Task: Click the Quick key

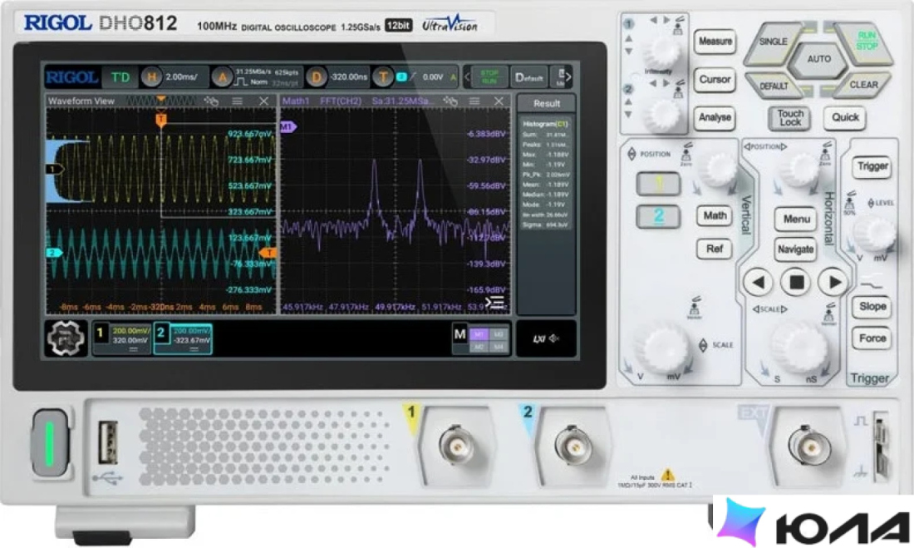Action: click(x=845, y=118)
